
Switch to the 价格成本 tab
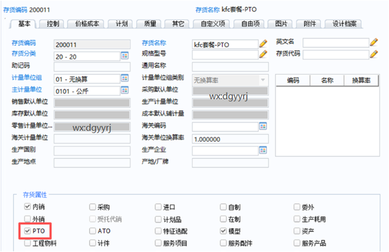coord(88,24)
